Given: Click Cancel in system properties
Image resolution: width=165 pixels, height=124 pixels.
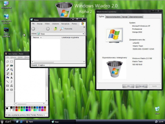Looking at the screenshot, I should pos(141,86).
